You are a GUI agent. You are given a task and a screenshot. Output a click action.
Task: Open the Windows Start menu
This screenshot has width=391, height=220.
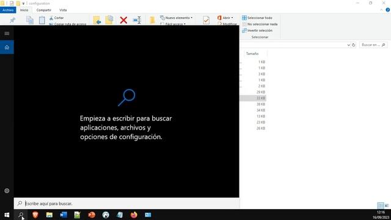[7, 215]
